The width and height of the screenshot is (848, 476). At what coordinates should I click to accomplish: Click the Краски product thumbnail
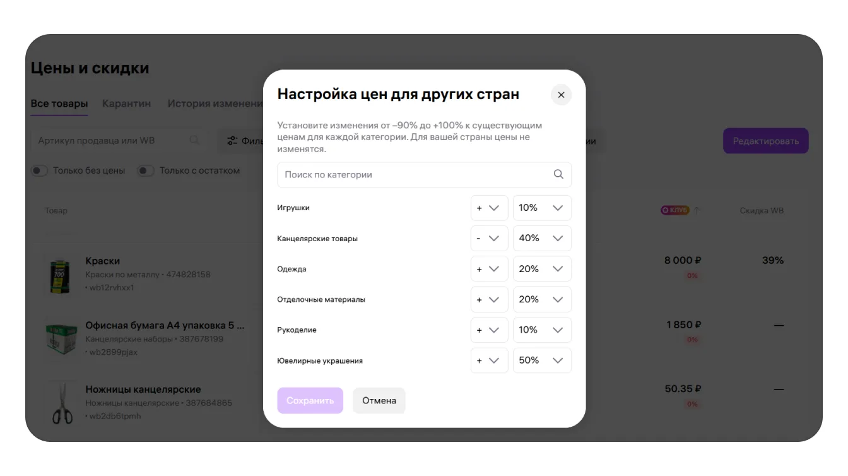tap(61, 275)
